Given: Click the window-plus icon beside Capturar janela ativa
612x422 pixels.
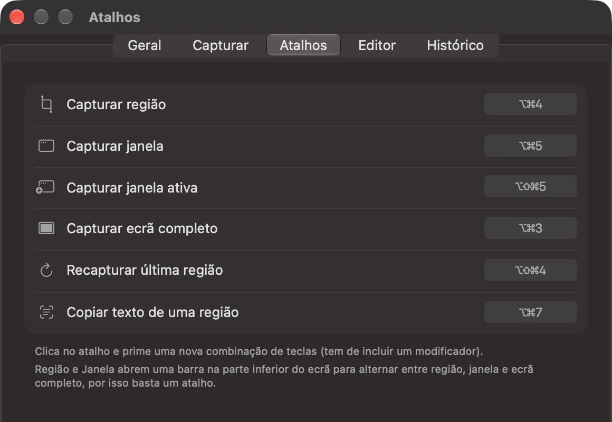Looking at the screenshot, I should click(x=45, y=187).
